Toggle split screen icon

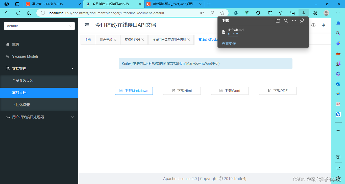[x=270, y=13]
